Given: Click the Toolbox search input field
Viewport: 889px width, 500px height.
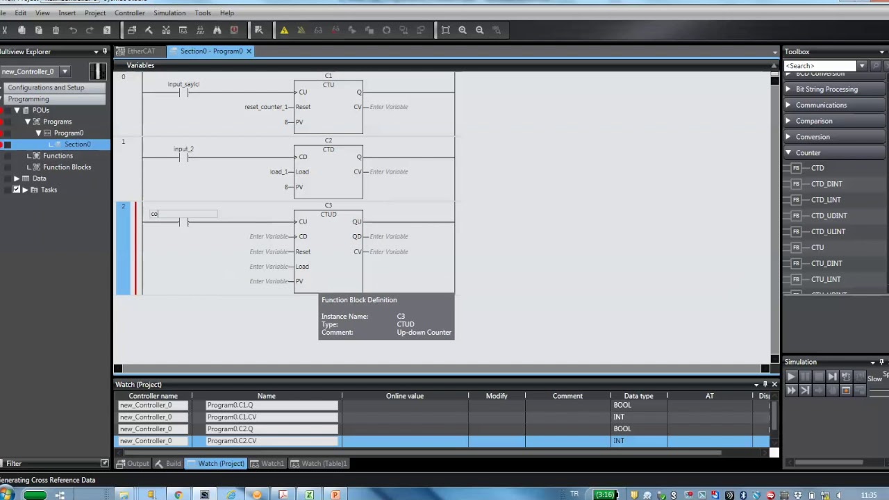Looking at the screenshot, I should 820,66.
